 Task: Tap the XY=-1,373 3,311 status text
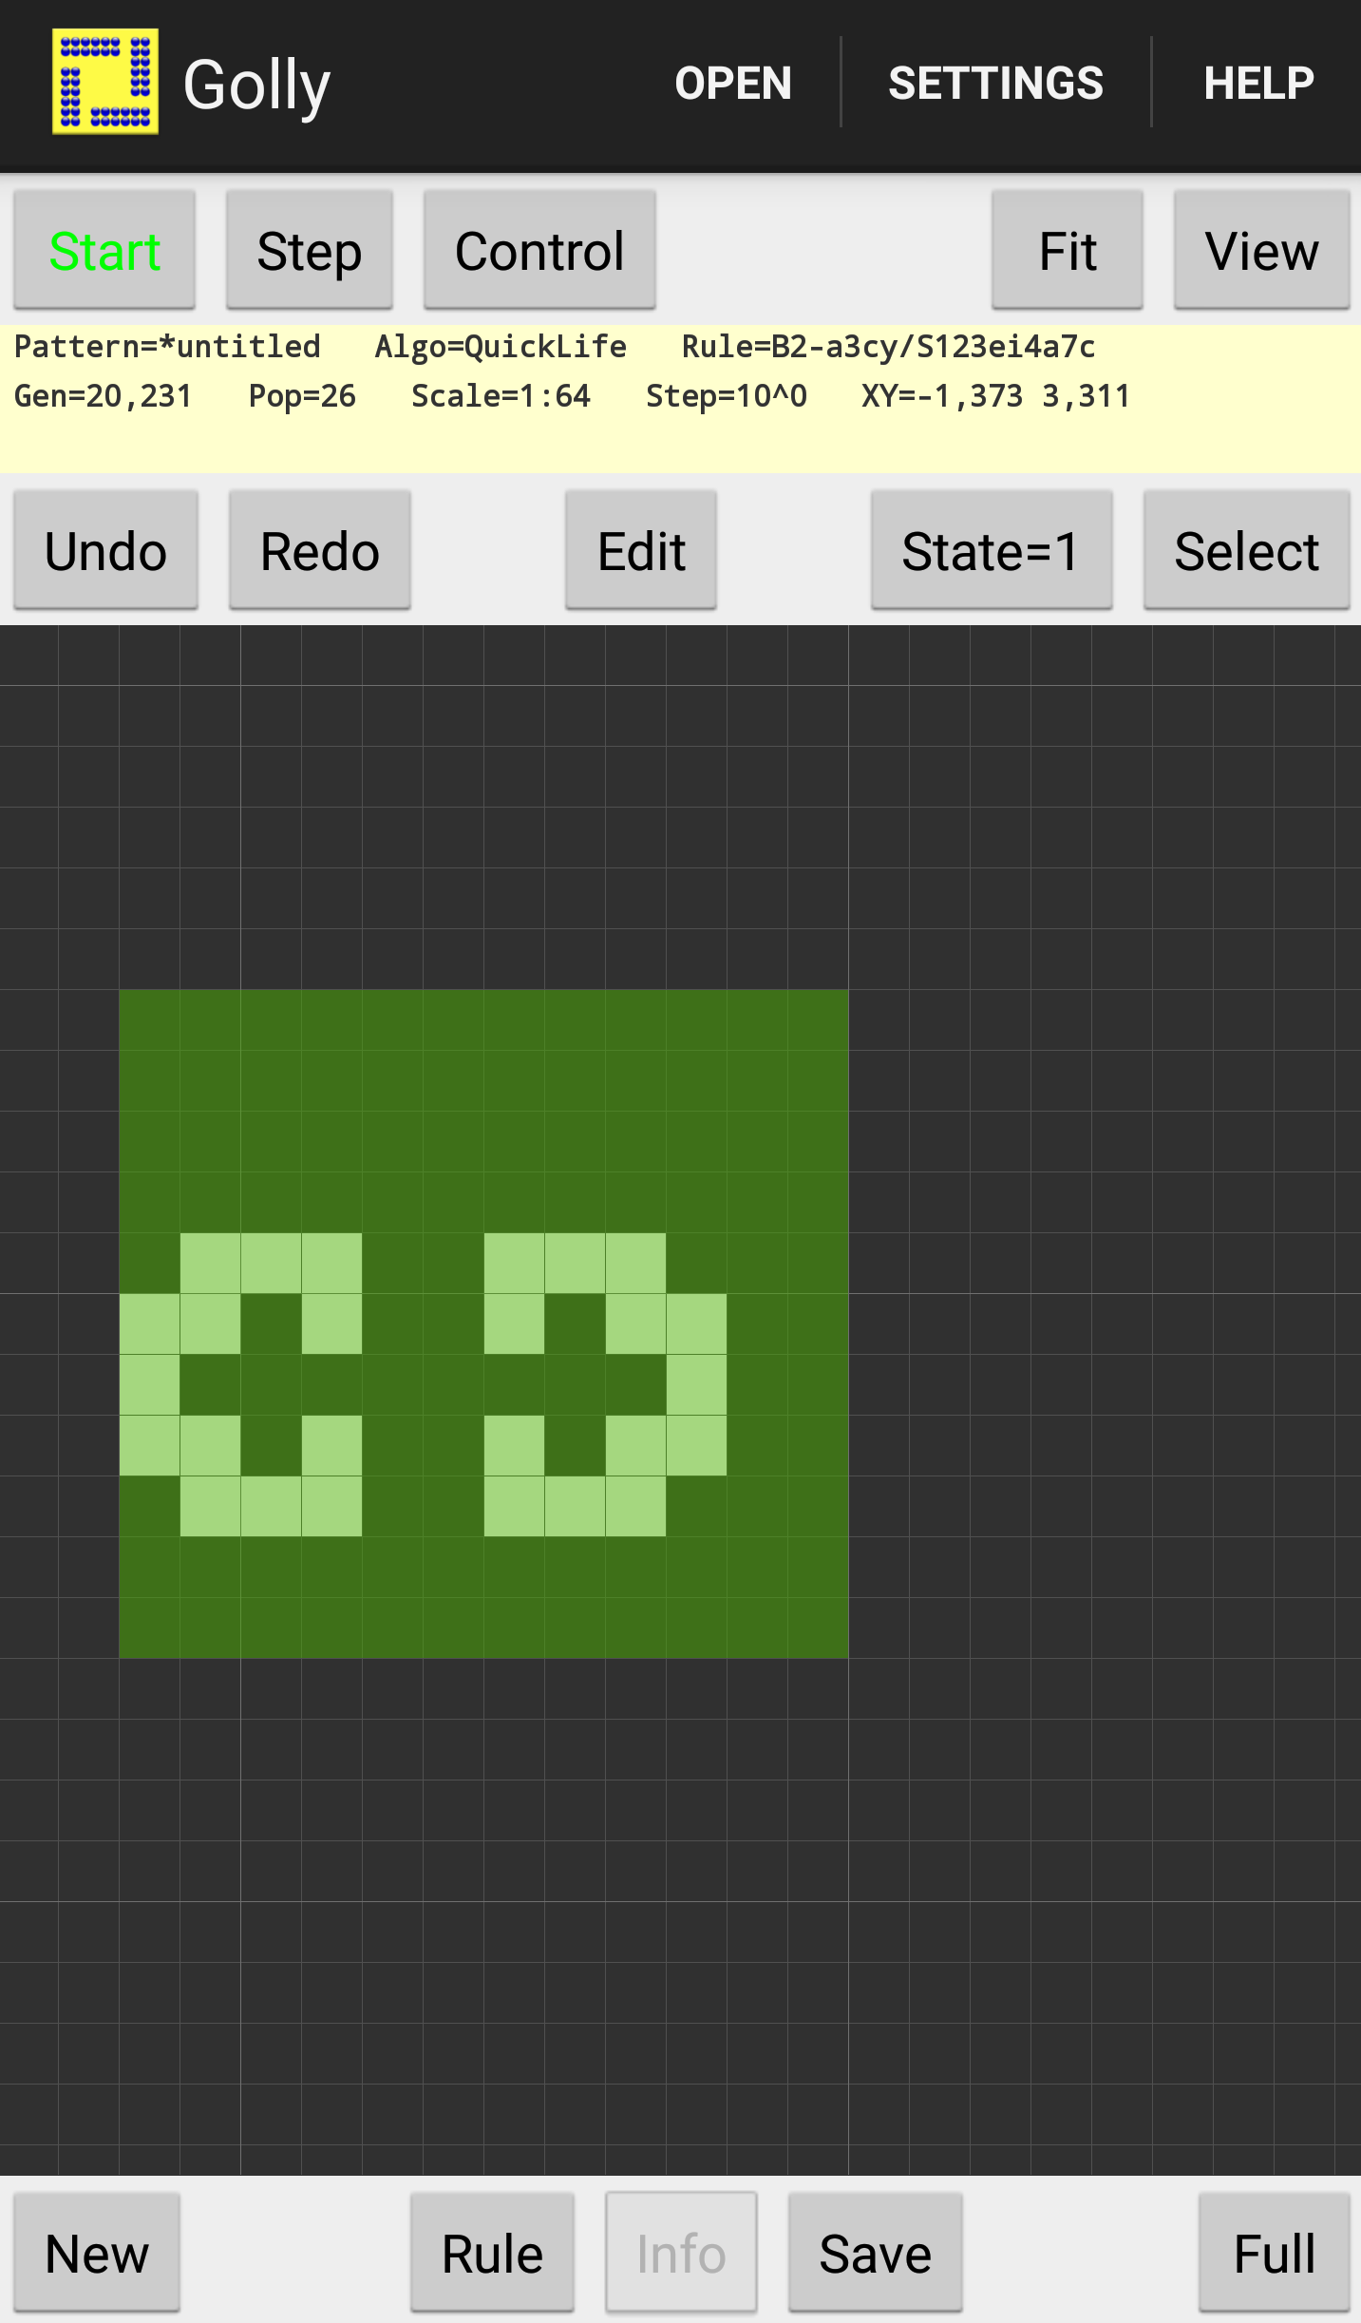pos(996,396)
